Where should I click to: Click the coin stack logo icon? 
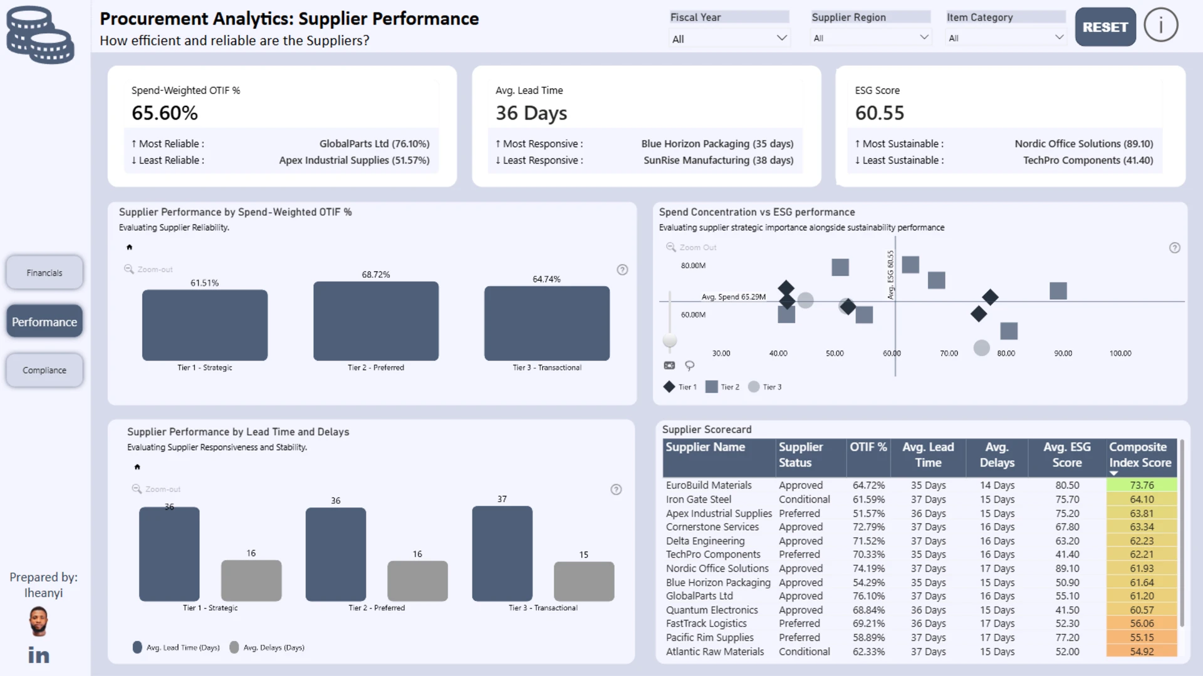tap(40, 35)
